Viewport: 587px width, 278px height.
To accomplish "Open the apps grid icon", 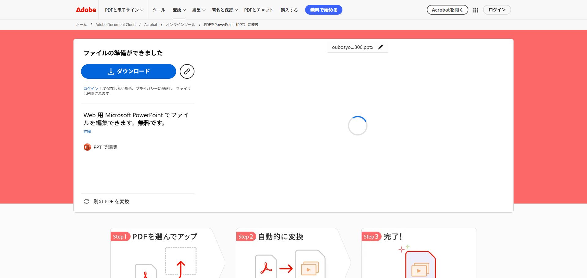I will (475, 10).
